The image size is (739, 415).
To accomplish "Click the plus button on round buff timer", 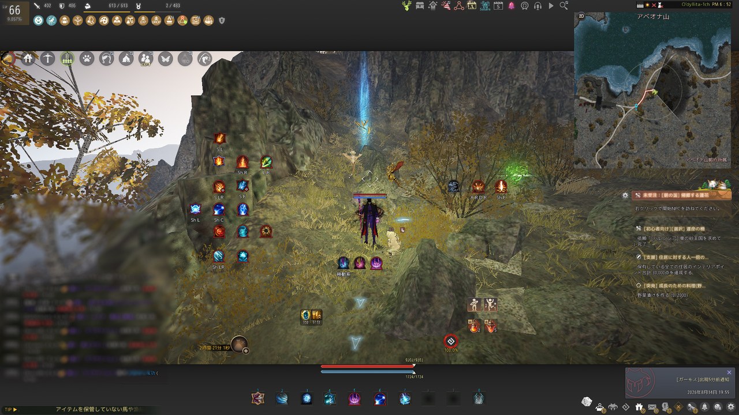I will (x=245, y=350).
